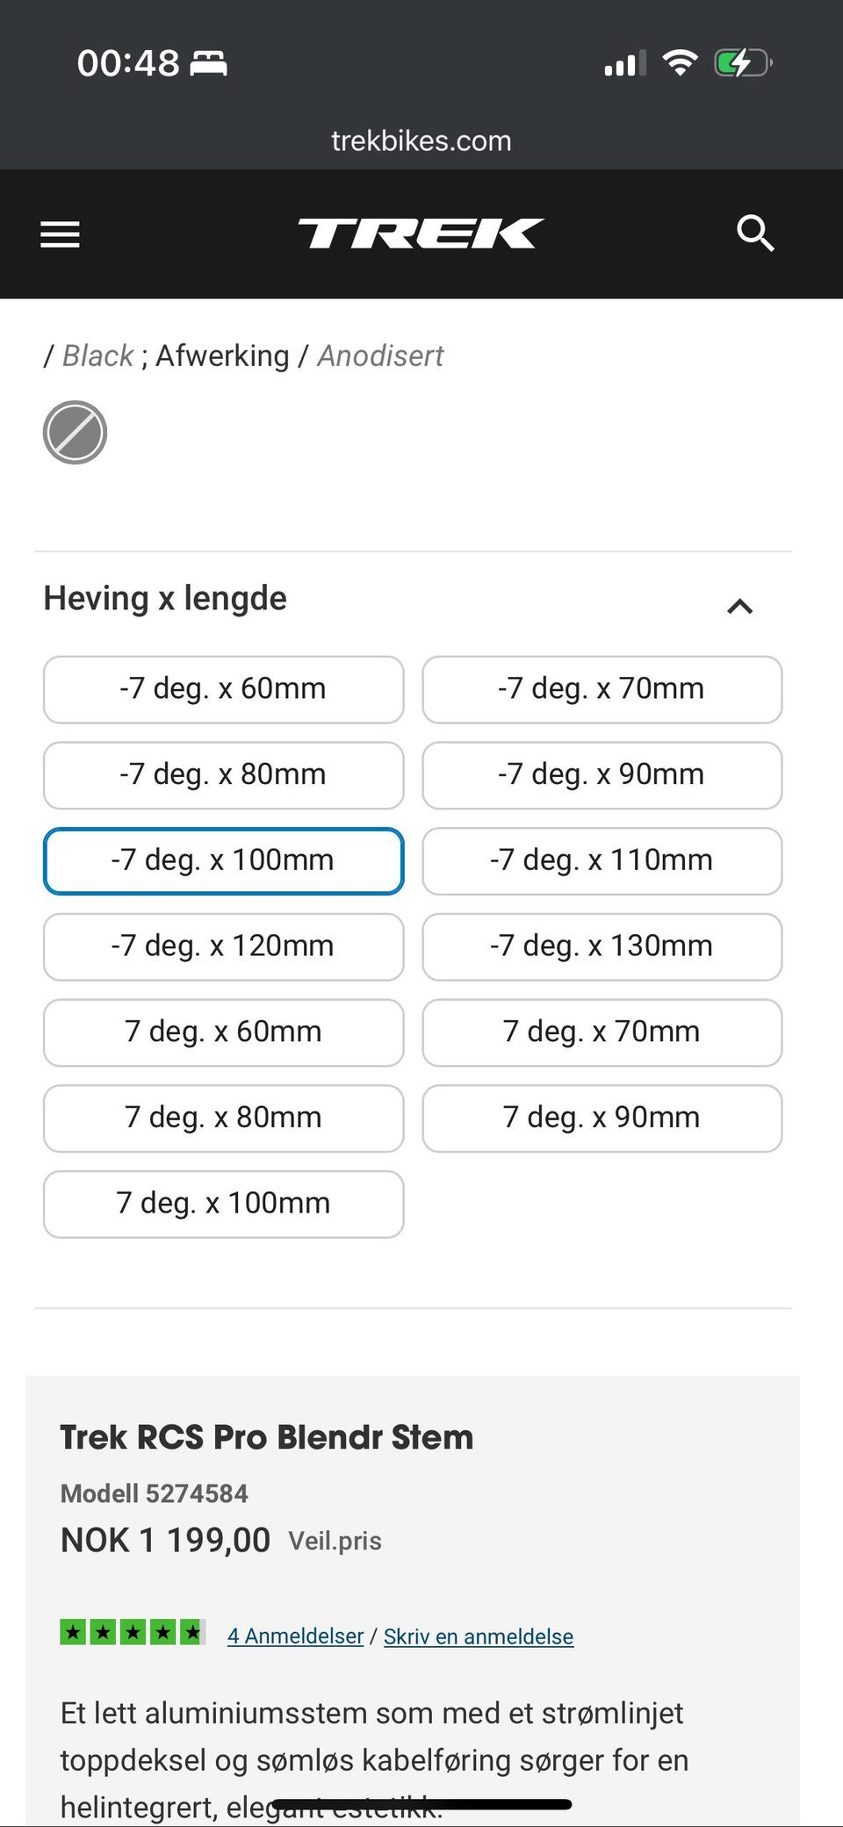Select 7 deg. x 90mm option
Screen dimensions: 843x1827
(602, 1118)
